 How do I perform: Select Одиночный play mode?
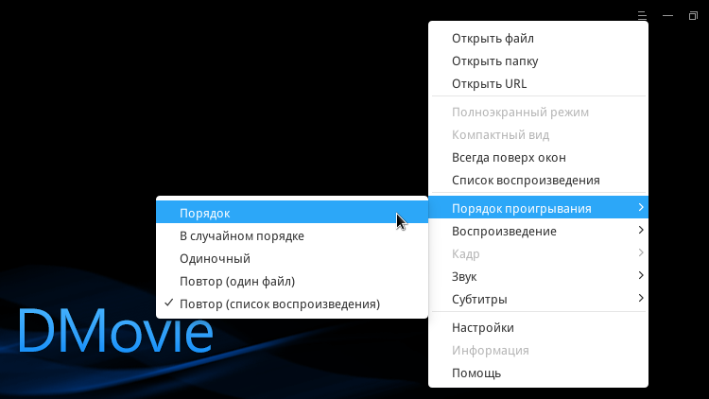(292, 258)
